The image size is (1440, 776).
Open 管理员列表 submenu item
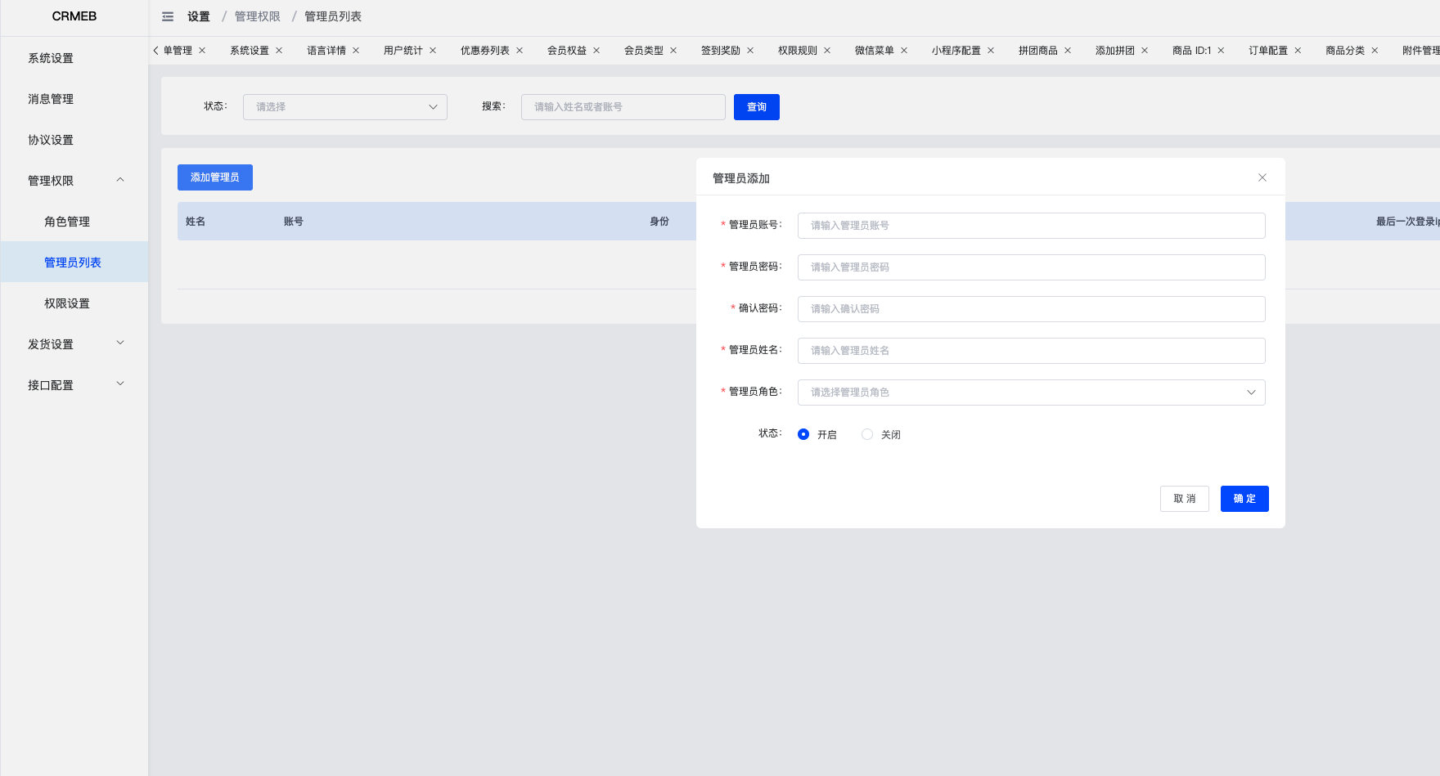pos(74,262)
